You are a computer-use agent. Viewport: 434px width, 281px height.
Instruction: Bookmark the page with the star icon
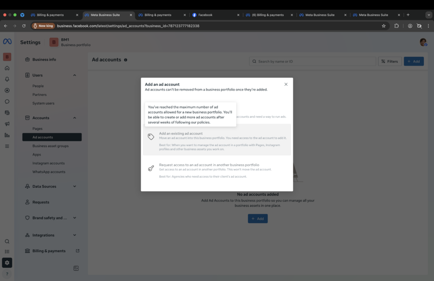coord(384,26)
